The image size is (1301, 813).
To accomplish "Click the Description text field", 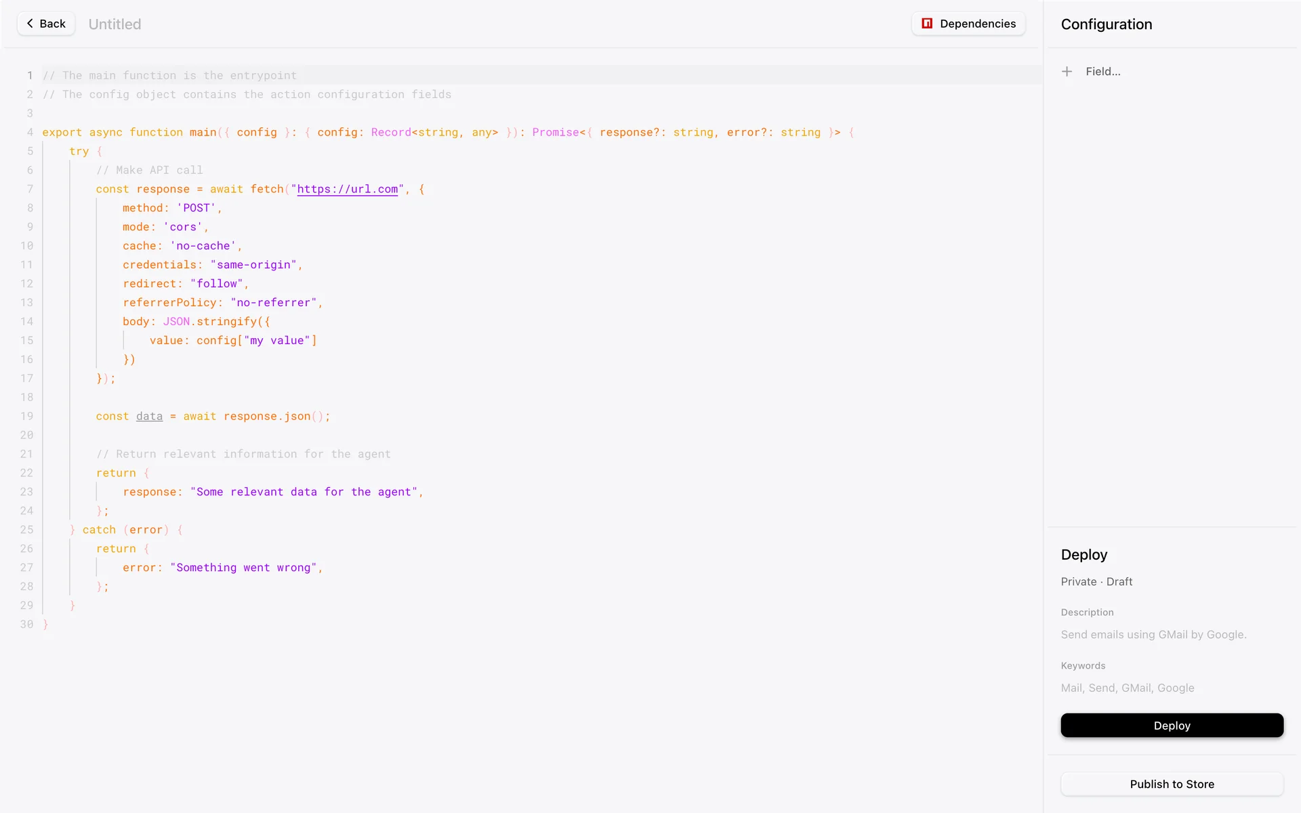I will (x=1153, y=635).
